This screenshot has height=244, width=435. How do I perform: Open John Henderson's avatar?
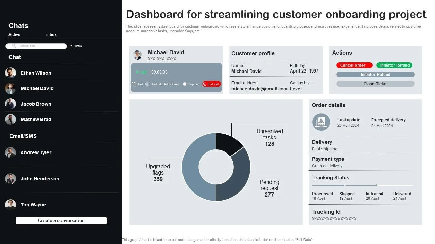pyautogui.click(x=11, y=179)
